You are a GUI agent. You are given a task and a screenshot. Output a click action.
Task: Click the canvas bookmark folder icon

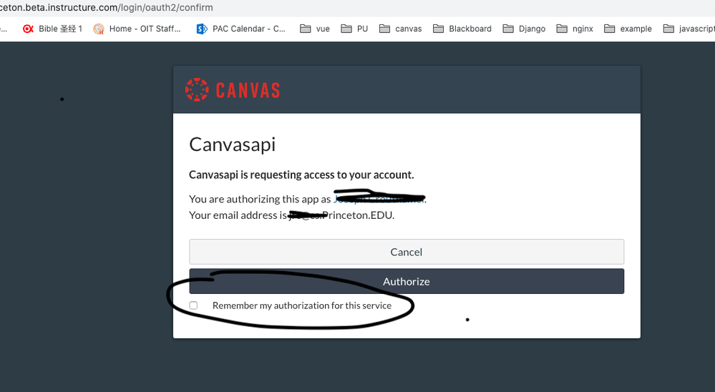384,29
